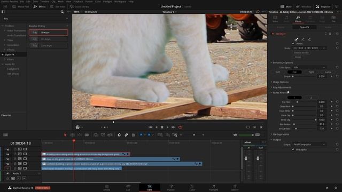Screen dimensions: 342x192
Task: Expand the Garbage Matte section
Action: [x=281, y=134]
